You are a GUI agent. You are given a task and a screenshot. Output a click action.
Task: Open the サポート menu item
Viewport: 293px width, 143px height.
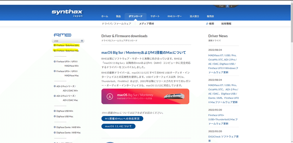(155, 16)
